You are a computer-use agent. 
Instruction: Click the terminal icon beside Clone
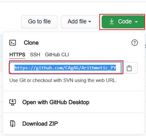pyautogui.click(x=13, y=43)
